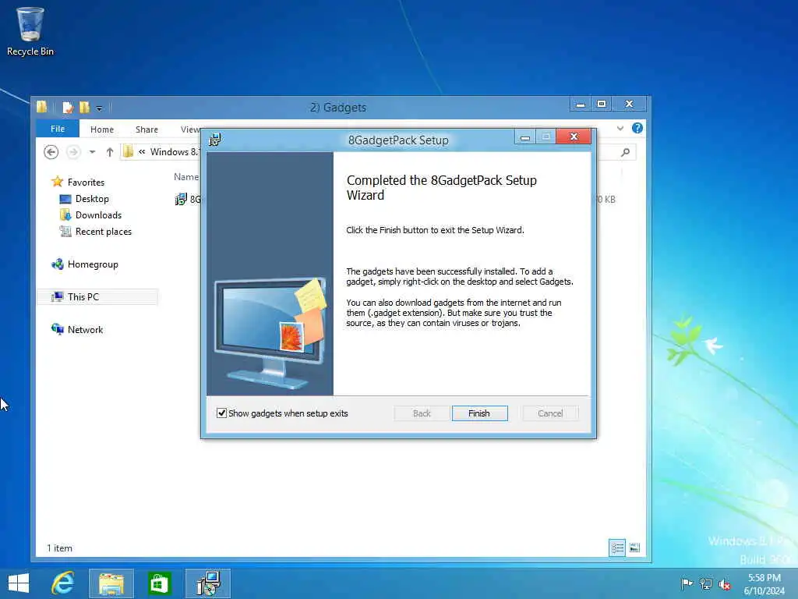Screen dimensions: 798x599
Task: Open the clock showing 5:58 PM
Action: (x=764, y=583)
